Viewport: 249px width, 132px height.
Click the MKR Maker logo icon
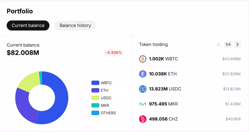[x=143, y=104]
